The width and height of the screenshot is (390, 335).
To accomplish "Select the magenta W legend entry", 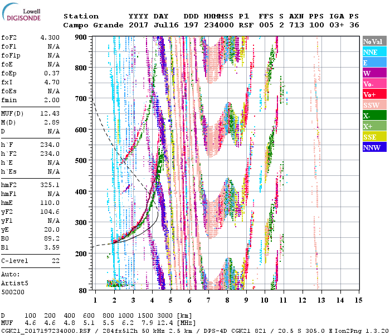I will click(374, 73).
